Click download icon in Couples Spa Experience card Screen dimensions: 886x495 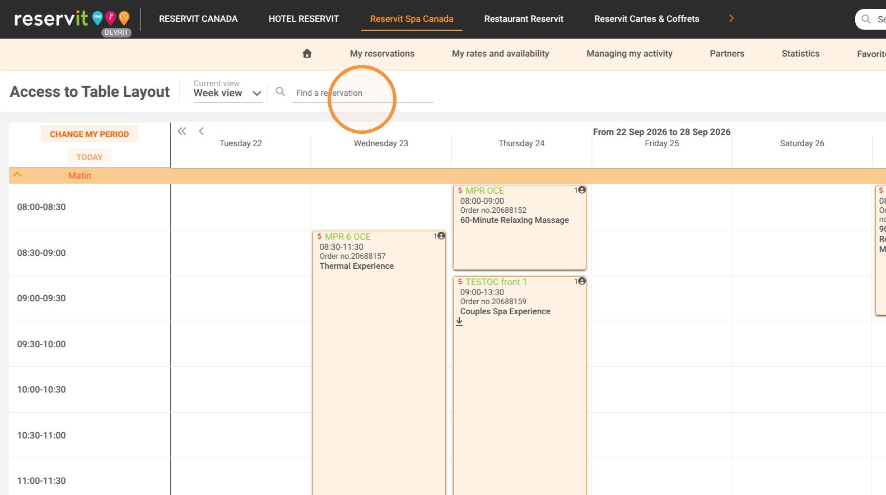(x=459, y=321)
